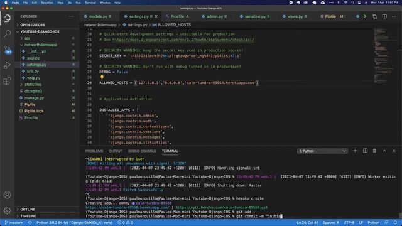Open Source Control view with badge
The image size is (402, 226).
click(7, 50)
